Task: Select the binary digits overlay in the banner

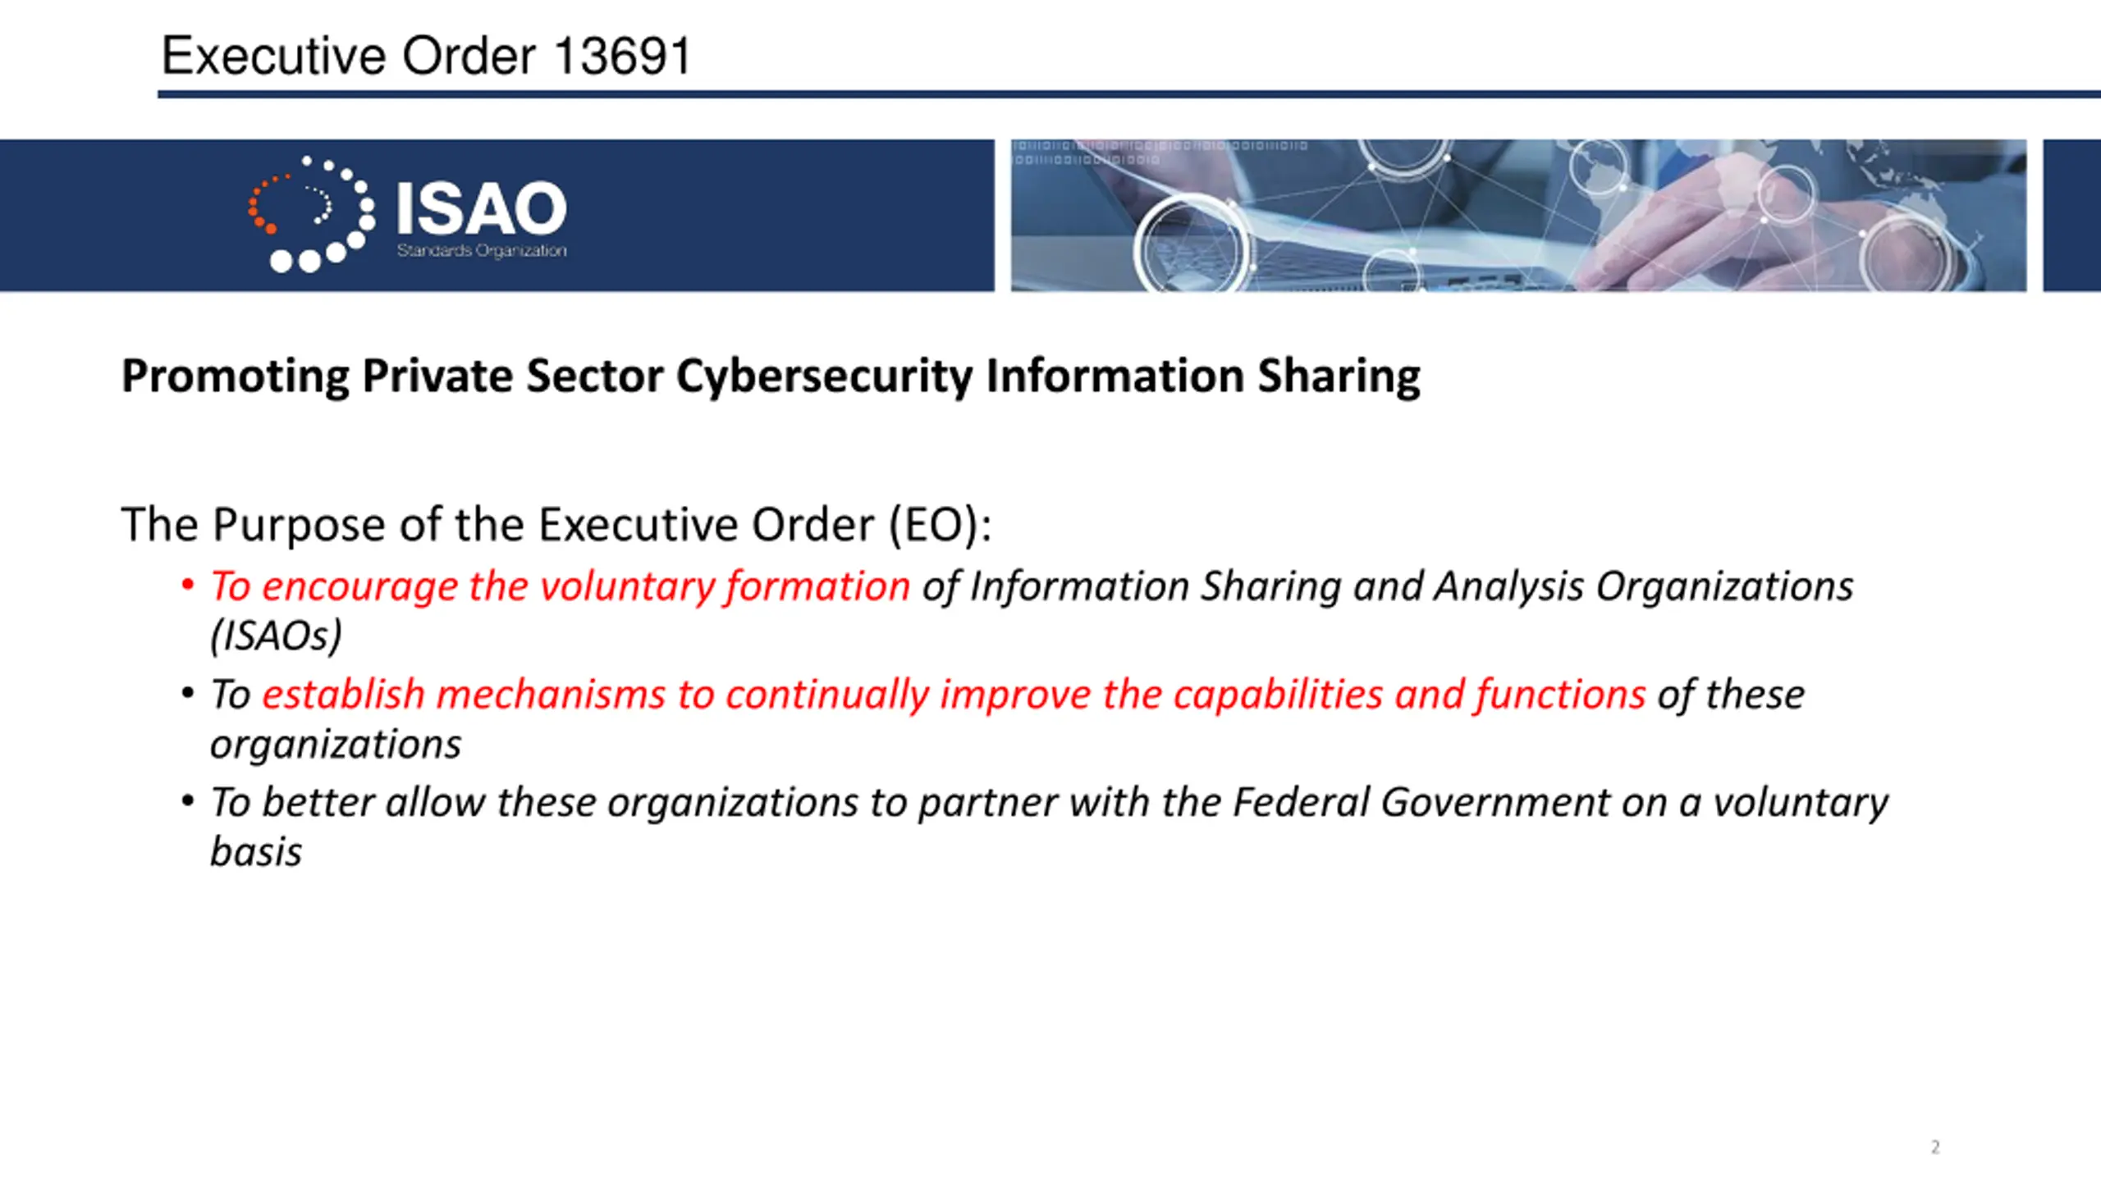Action: [x=1160, y=153]
